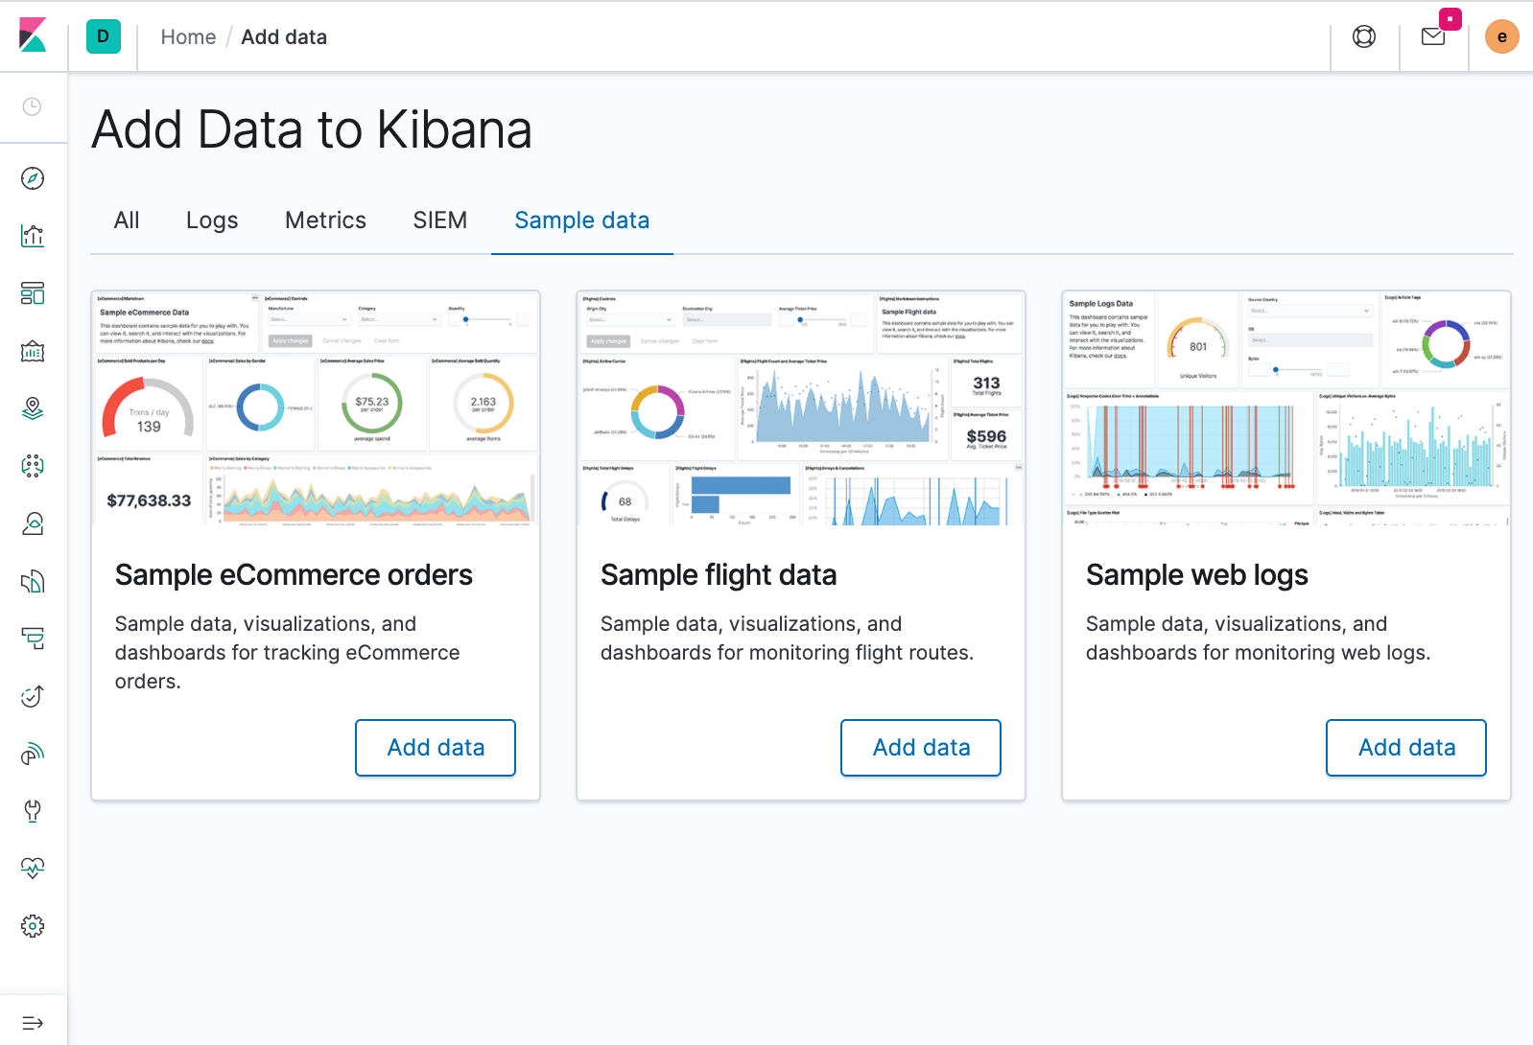
Task: Click the Add Data to Kibana heading
Action: point(312,129)
